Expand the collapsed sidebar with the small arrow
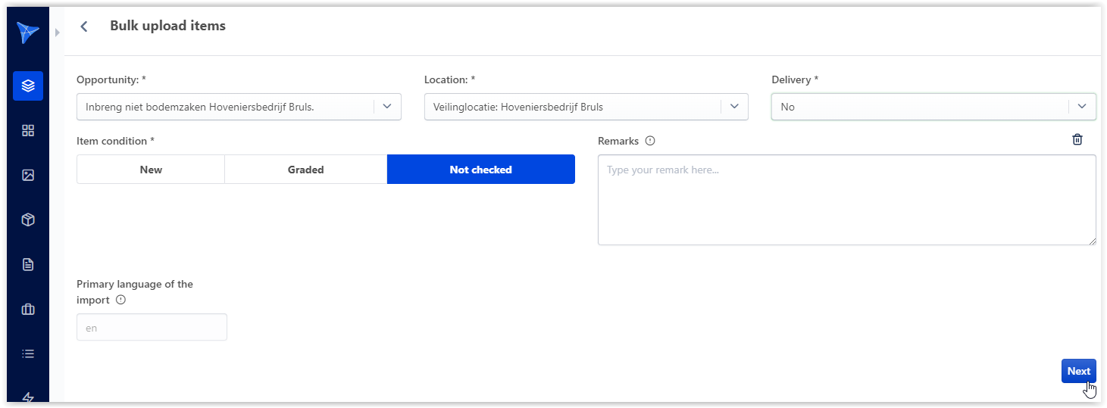Viewport: 1107px width, 408px height. 57,33
